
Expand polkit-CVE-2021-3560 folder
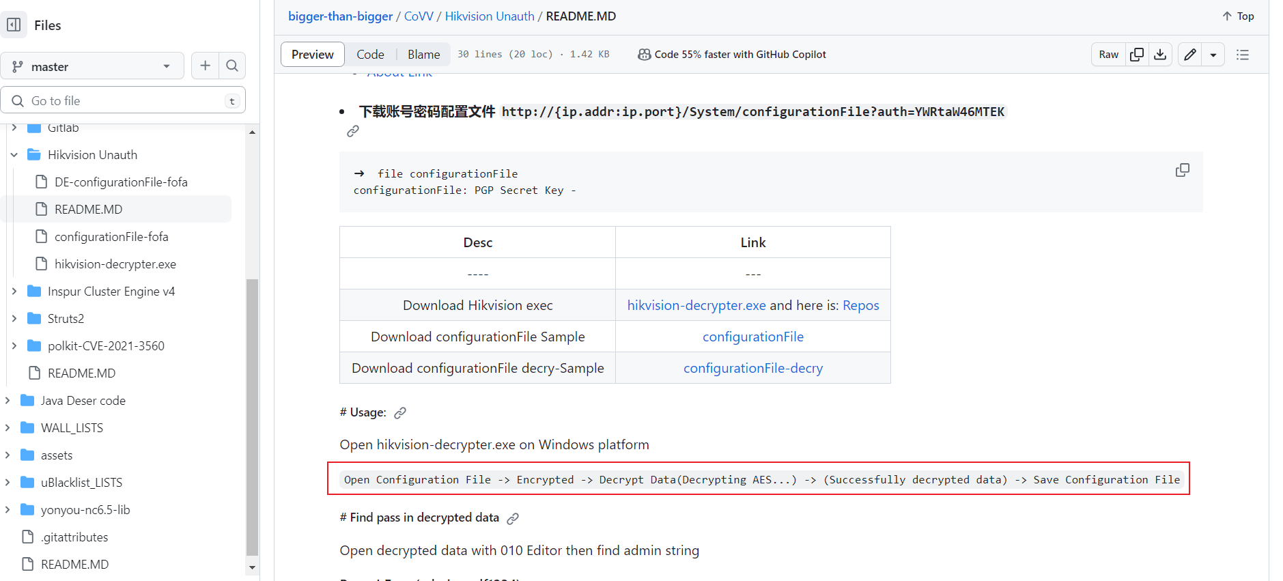[14, 346]
